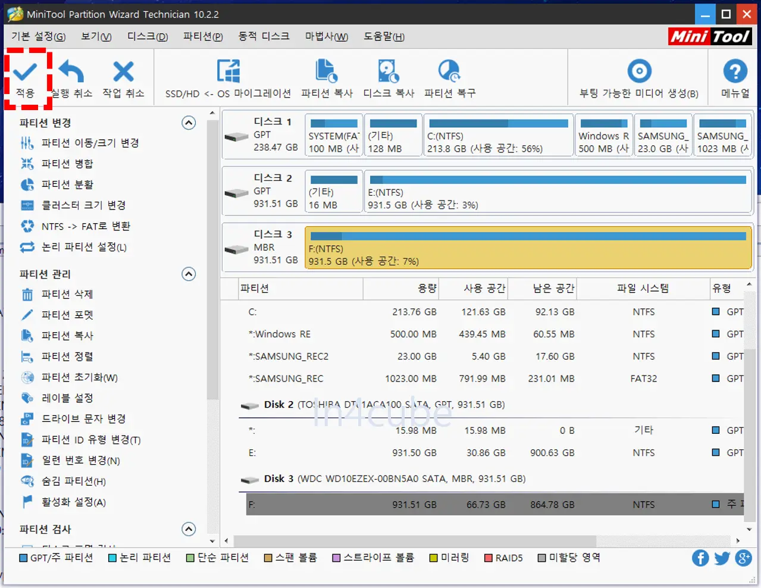This screenshot has width=761, height=588.
Task: Open the 파티션 복구 wizard icon
Action: [x=449, y=71]
